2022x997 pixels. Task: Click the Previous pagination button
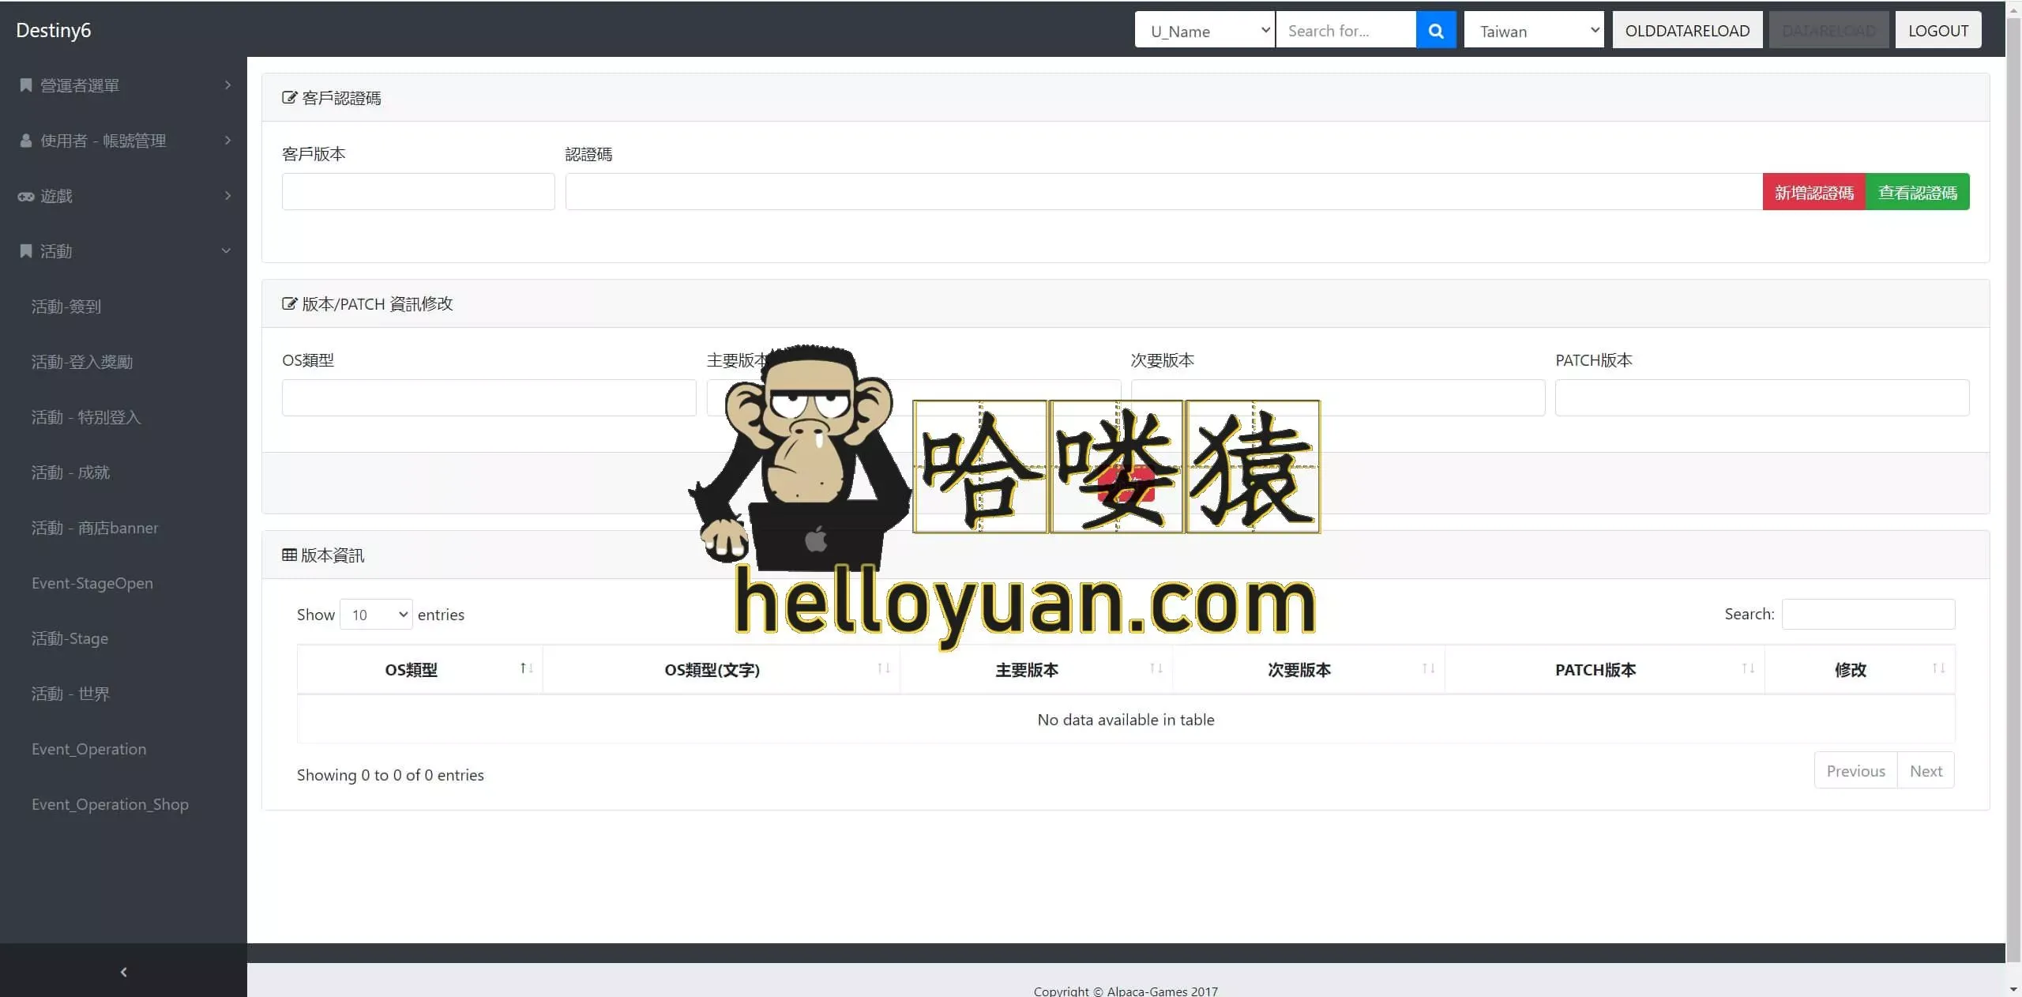pos(1855,770)
